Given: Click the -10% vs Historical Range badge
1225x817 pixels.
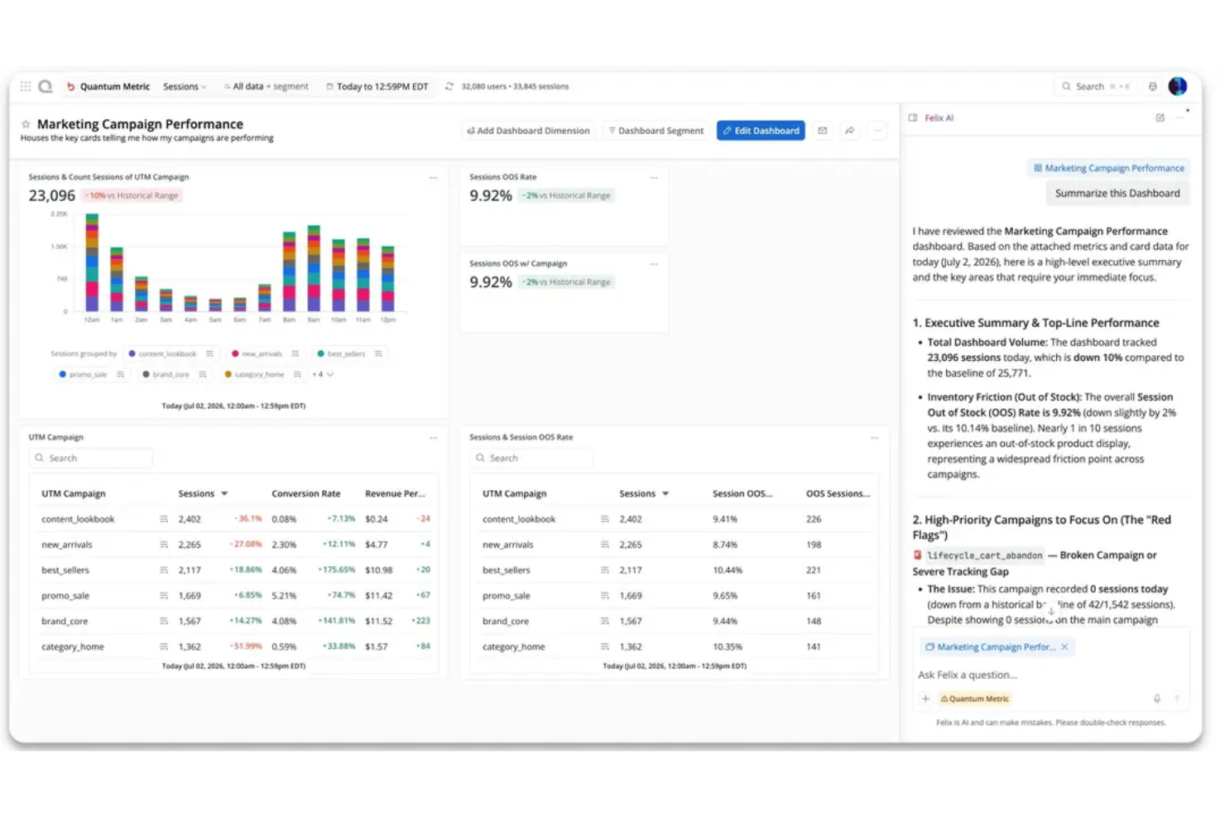Looking at the screenshot, I should [132, 196].
